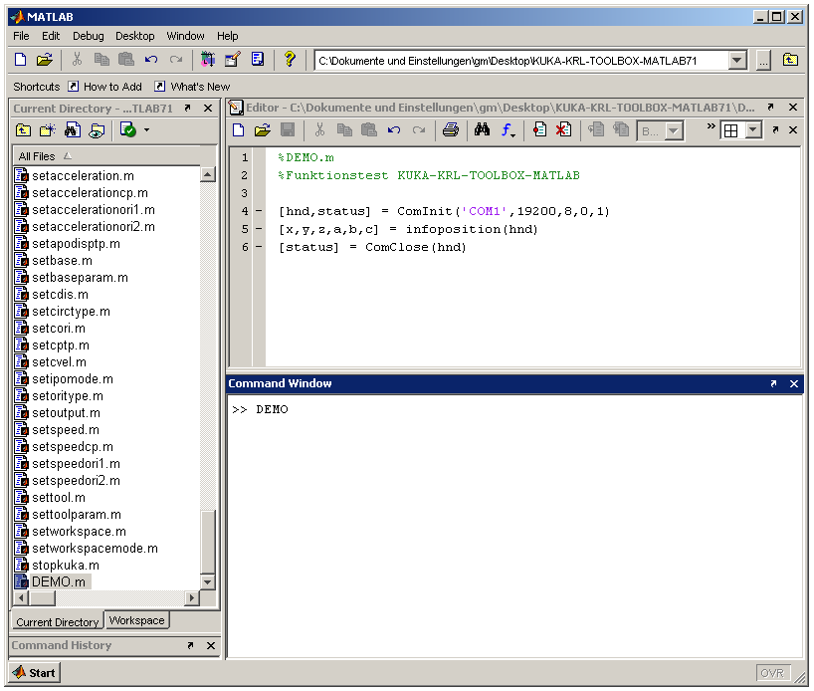The image size is (814, 691).
Task: Open the Profiler from main toolbar
Action: [x=258, y=60]
